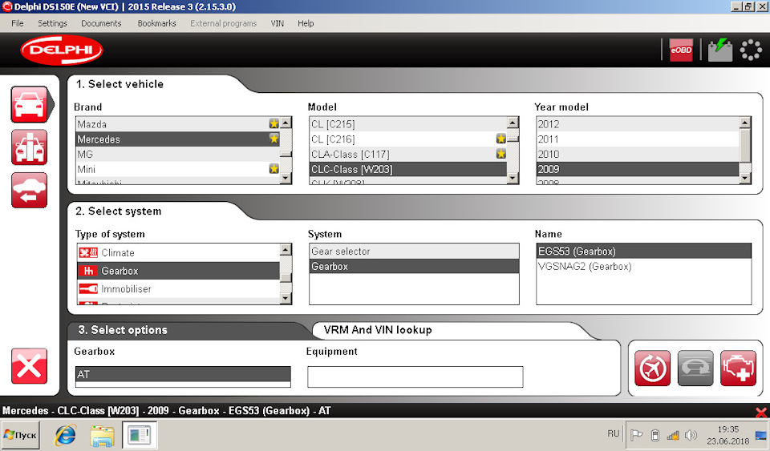
Task: Click volume speaker tray icon
Action: click(691, 435)
